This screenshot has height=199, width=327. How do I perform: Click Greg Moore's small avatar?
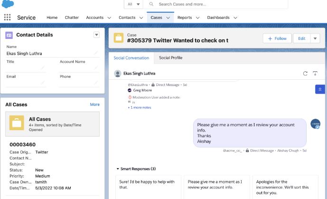(x=130, y=90)
